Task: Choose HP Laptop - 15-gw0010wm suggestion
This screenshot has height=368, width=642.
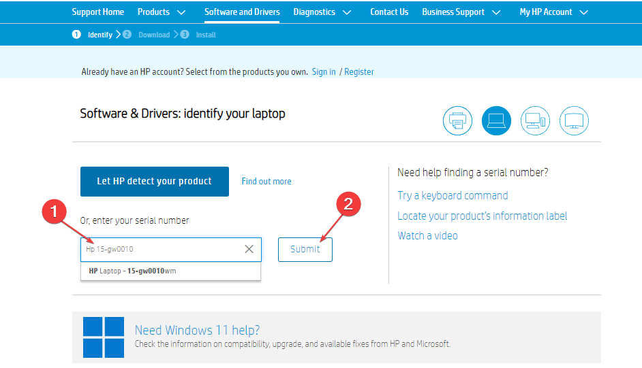Action: 170,271
